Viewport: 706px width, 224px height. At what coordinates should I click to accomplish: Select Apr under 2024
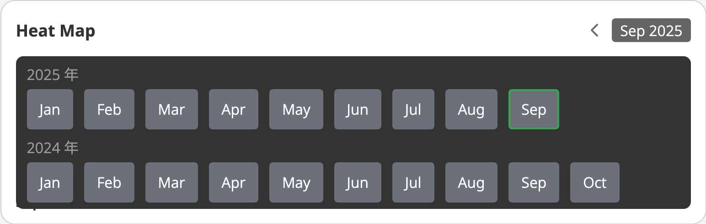tap(233, 182)
